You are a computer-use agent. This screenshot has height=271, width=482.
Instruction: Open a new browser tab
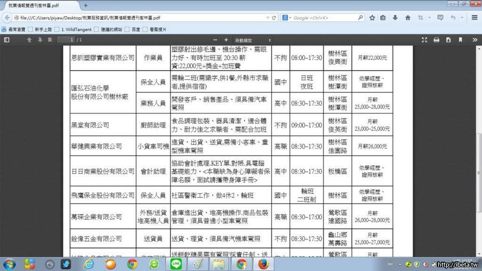85,6
